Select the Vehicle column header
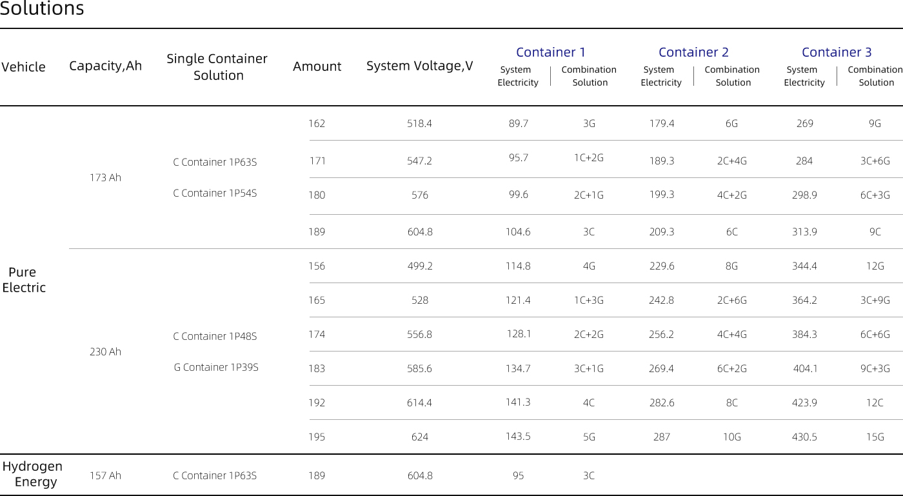The height and width of the screenshot is (496, 903). click(23, 67)
